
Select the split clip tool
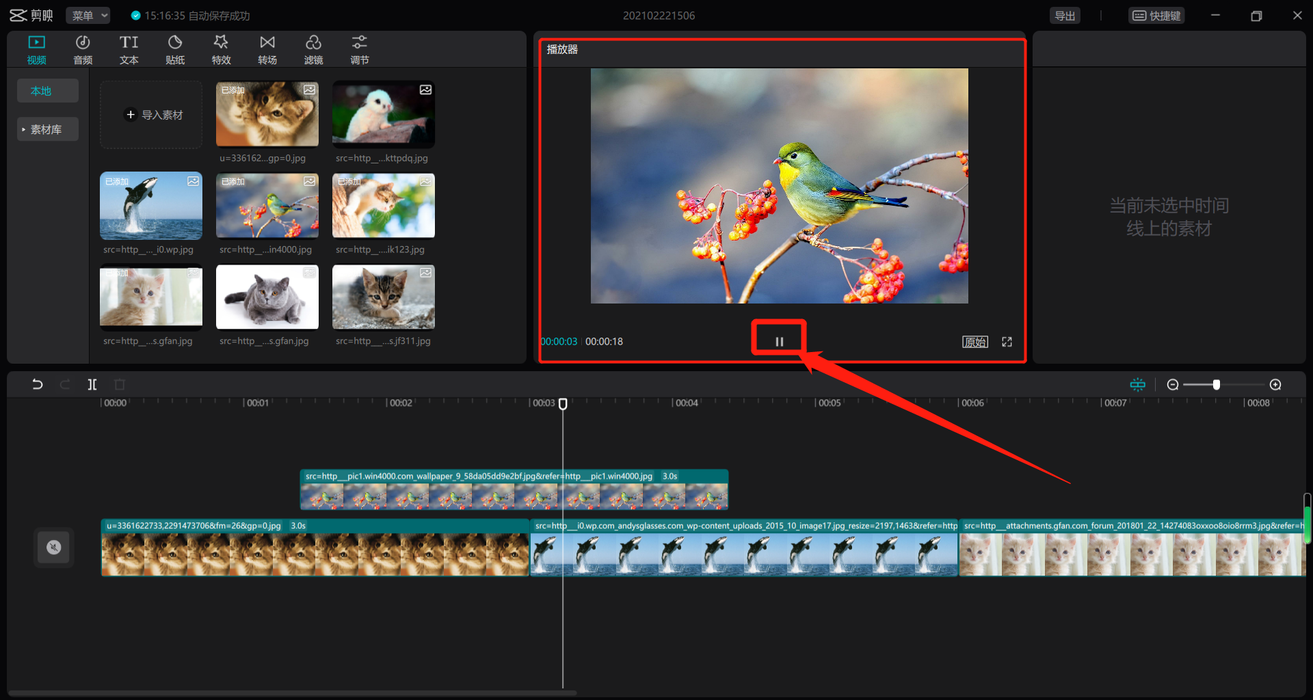point(92,384)
